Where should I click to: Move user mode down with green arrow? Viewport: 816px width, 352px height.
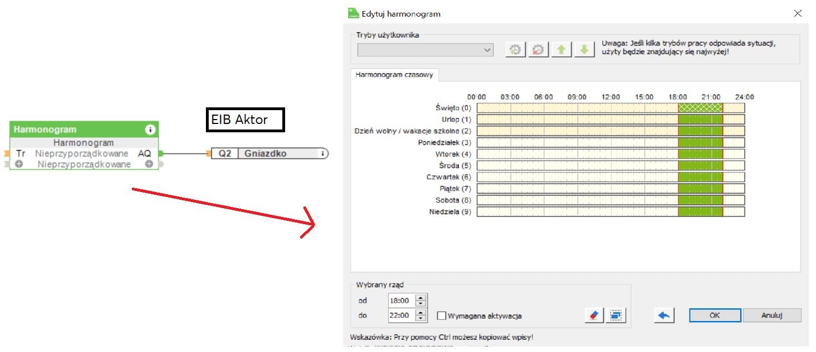(x=583, y=50)
